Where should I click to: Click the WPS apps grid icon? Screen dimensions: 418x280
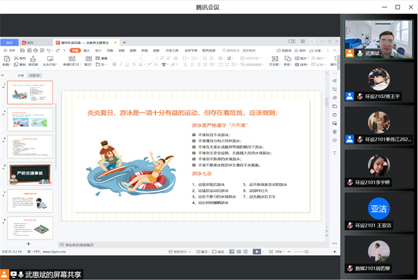303,41
